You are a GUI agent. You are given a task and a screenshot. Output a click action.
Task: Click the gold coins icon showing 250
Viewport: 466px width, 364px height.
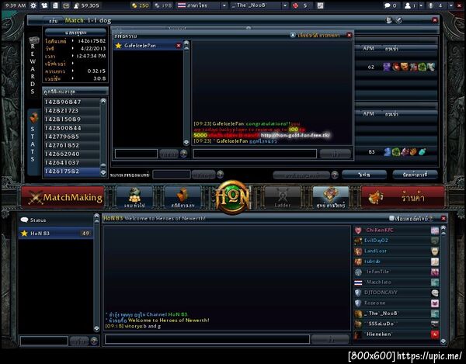coord(134,5)
